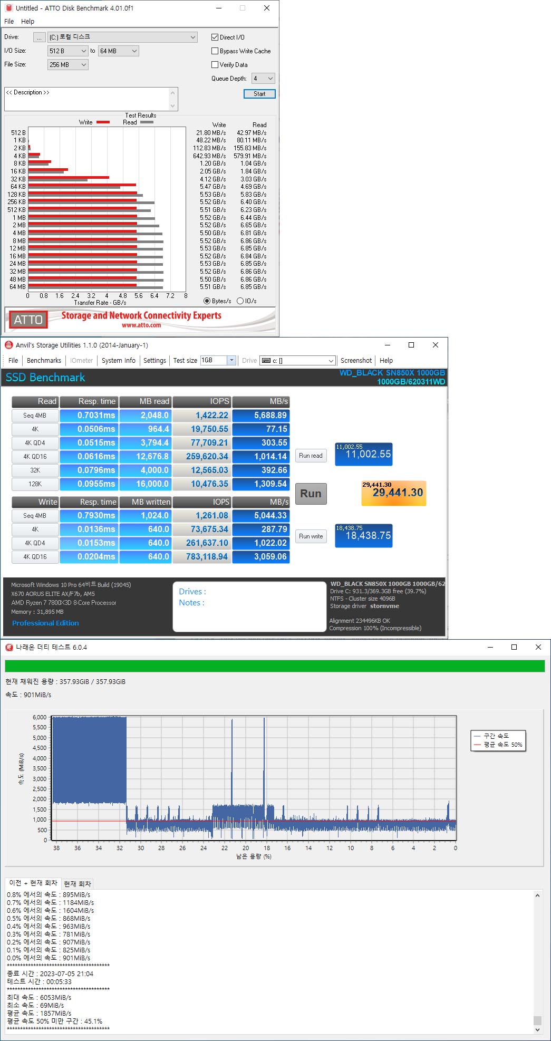Viewport: 551px width, 1041px height.
Task: Open Anvil's Drive c: dropdown
Action: pyautogui.click(x=298, y=361)
